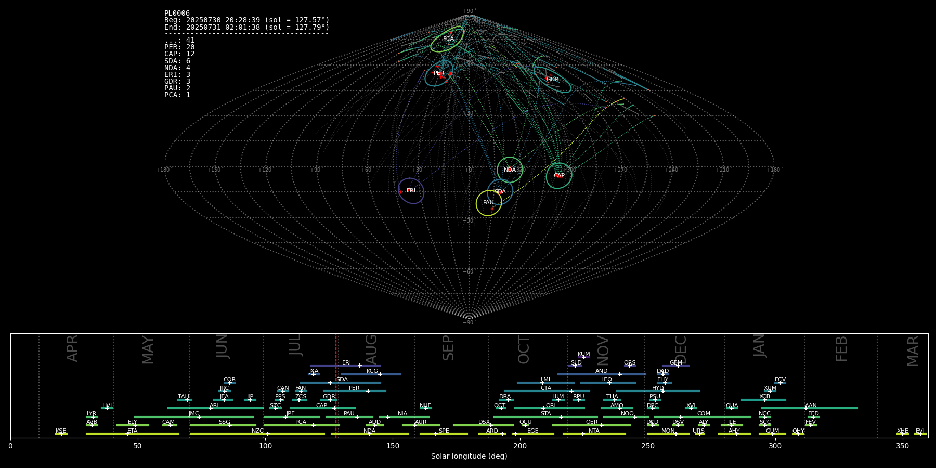Click the CAP shower bar in timeline
Screen dimensions: 936x468
point(322,408)
